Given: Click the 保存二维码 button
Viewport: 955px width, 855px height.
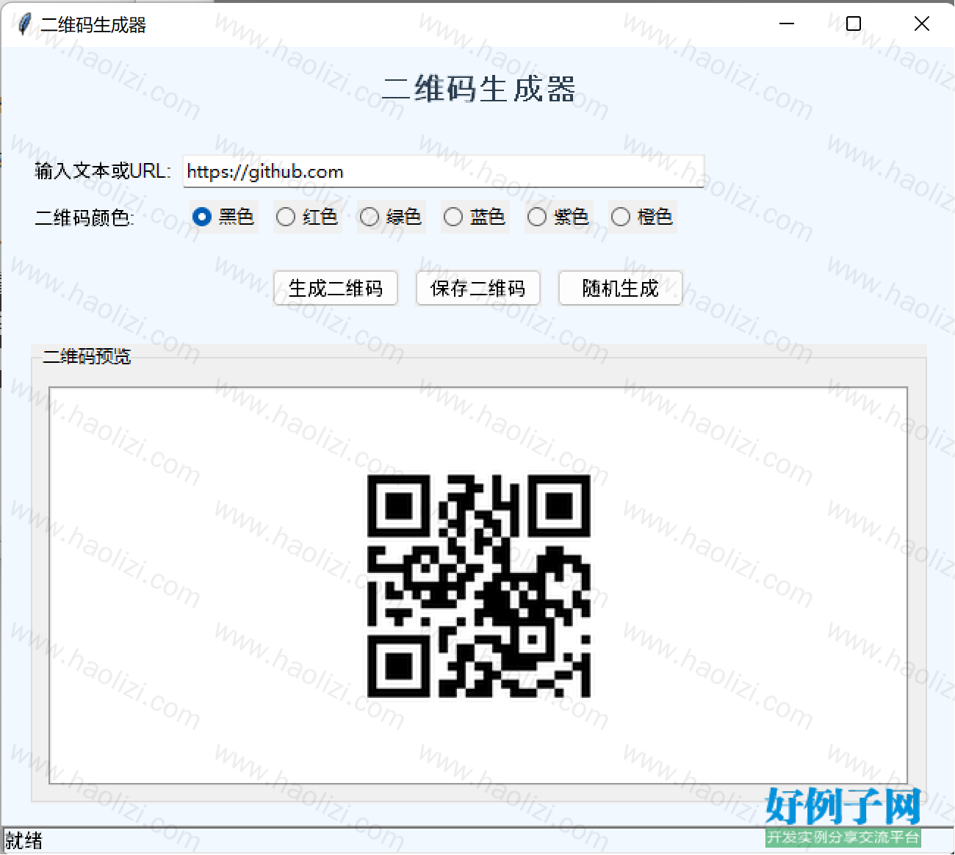Looking at the screenshot, I should coord(478,288).
